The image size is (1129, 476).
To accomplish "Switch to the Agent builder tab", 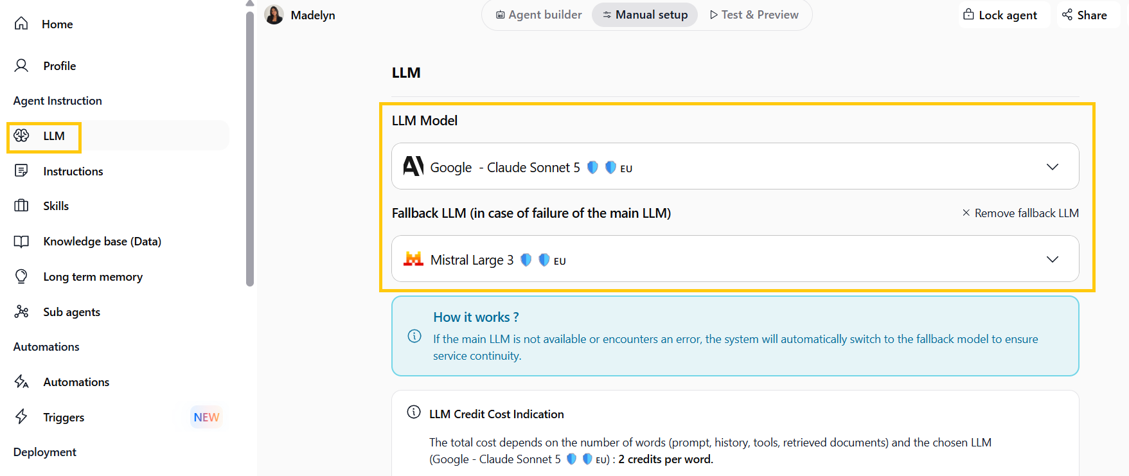I will 538,15.
